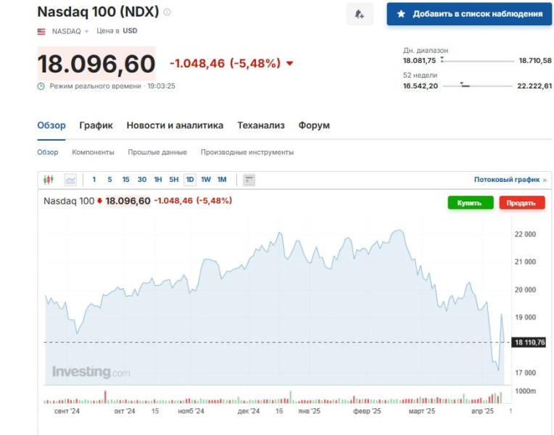Click the green Купить button
This screenshot has width=554, height=435.
471,203
